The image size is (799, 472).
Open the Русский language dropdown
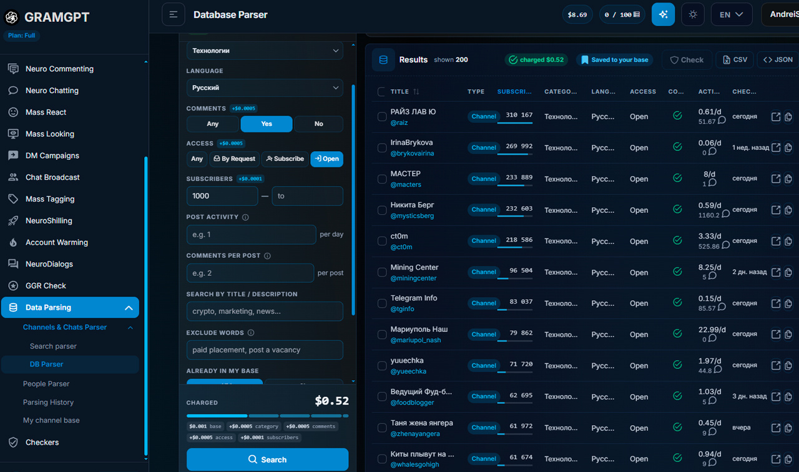[x=265, y=88]
